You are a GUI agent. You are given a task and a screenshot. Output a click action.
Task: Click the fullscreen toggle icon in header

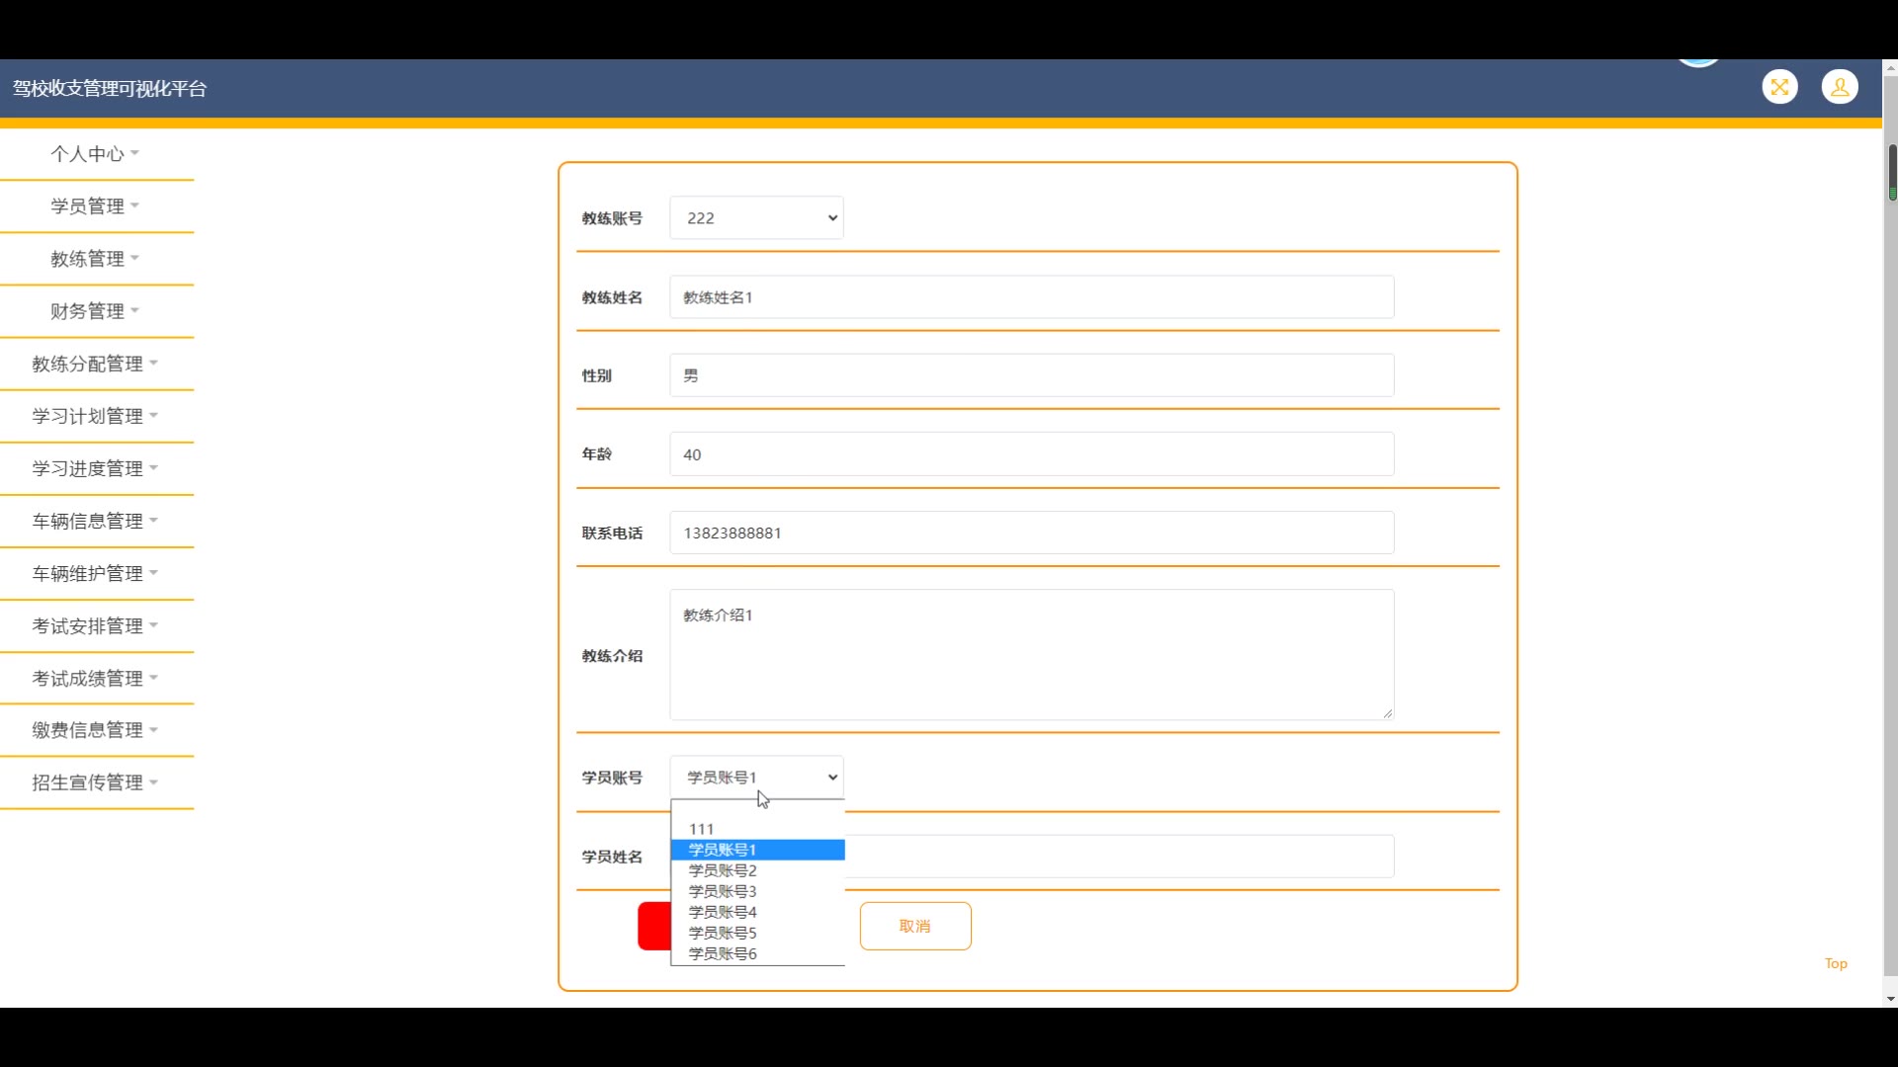(x=1779, y=87)
